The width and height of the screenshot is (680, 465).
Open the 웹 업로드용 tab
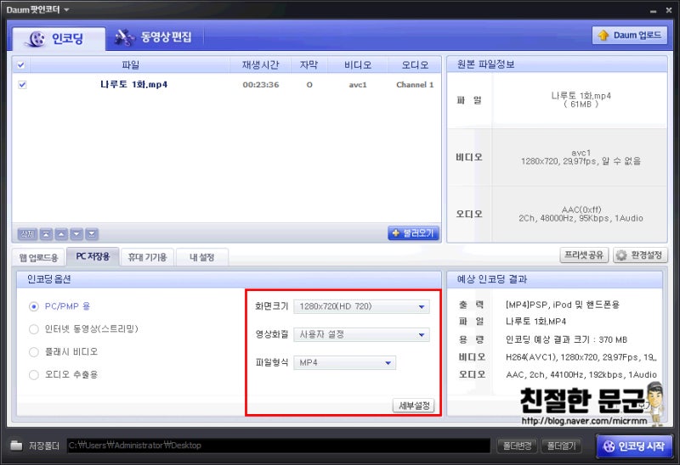(38, 258)
